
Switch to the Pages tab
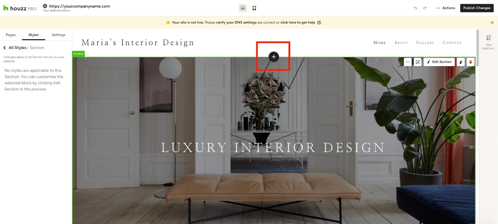tap(11, 35)
